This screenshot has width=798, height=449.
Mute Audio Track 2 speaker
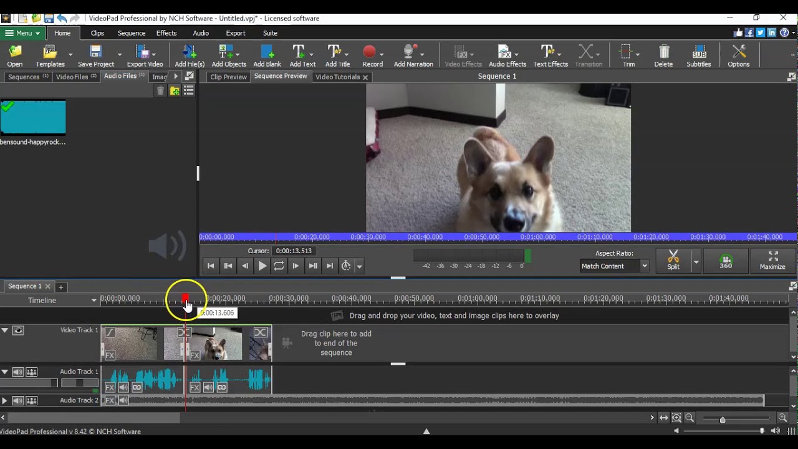[x=18, y=401]
